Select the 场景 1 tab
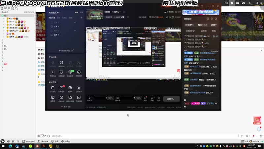This screenshot has height=149, width=264. (71, 18)
